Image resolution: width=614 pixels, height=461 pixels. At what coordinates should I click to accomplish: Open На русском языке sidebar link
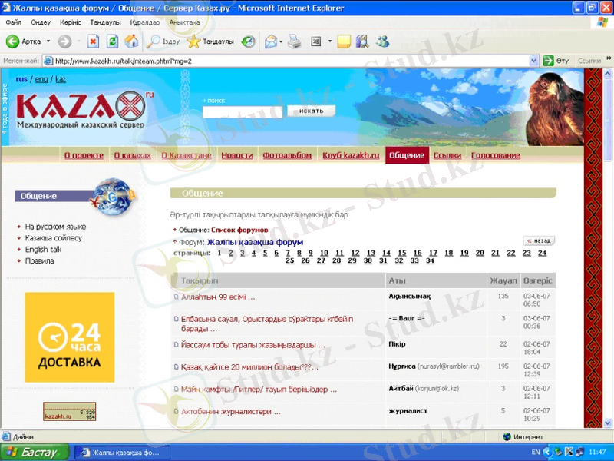click(x=55, y=227)
